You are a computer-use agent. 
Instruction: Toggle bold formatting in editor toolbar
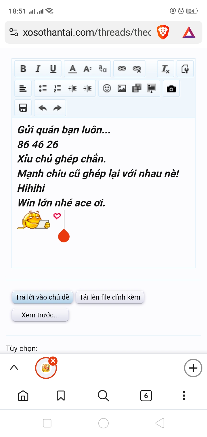click(x=23, y=69)
